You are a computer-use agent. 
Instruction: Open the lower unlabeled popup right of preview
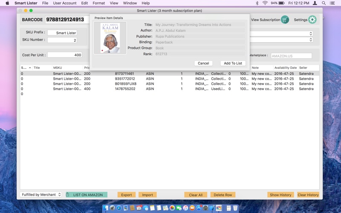(x=281, y=40)
